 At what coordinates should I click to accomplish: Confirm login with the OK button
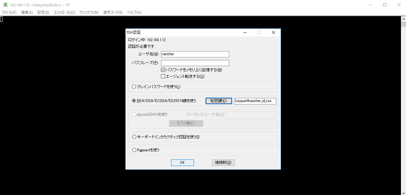[182, 163]
